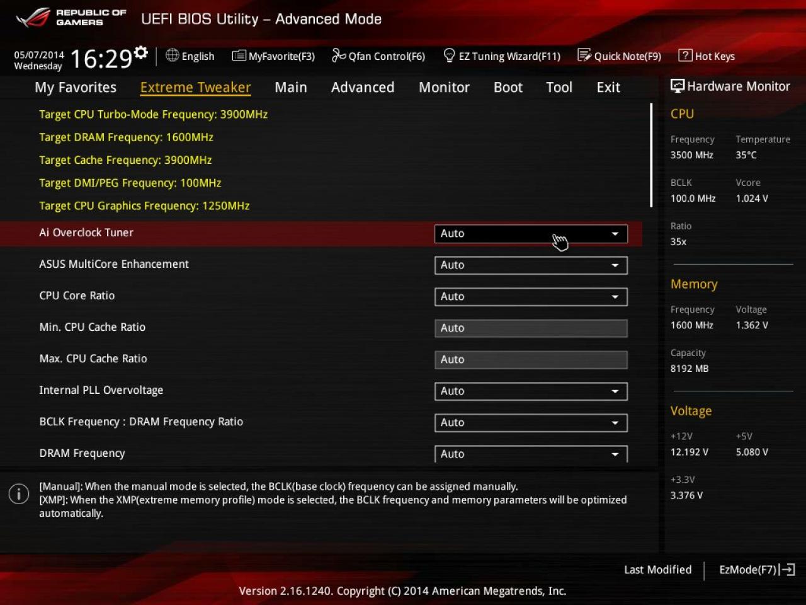
Task: Click the Republic of Gamers logo
Action: click(71, 18)
